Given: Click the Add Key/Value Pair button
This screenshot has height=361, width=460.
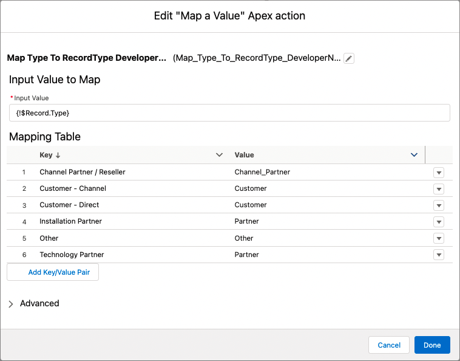Looking at the screenshot, I should (53, 272).
